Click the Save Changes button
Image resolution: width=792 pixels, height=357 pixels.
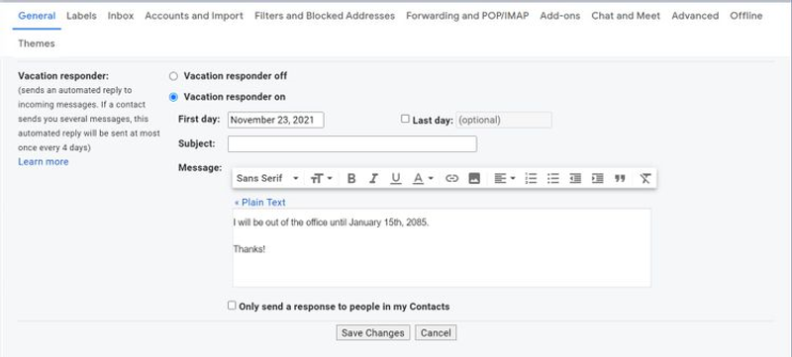pos(373,333)
